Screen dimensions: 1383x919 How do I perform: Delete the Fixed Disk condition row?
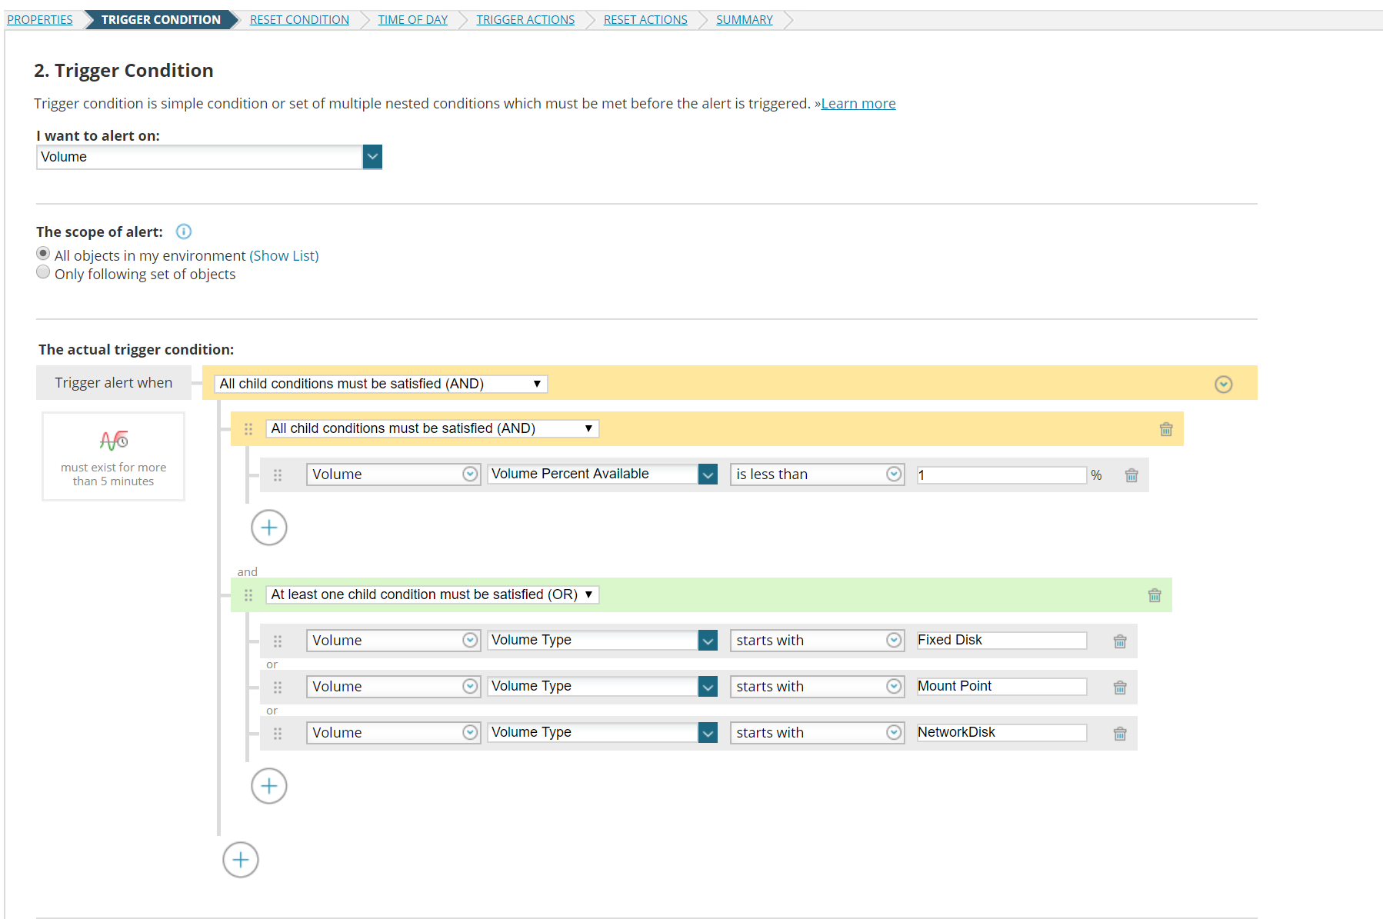1120,641
